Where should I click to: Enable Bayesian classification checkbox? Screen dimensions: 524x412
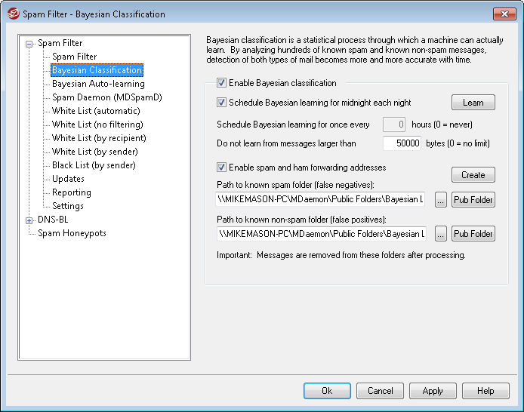222,83
